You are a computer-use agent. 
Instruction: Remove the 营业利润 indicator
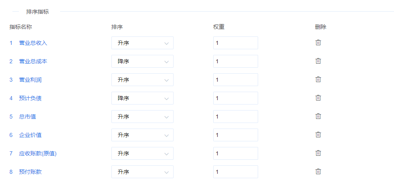(x=318, y=79)
